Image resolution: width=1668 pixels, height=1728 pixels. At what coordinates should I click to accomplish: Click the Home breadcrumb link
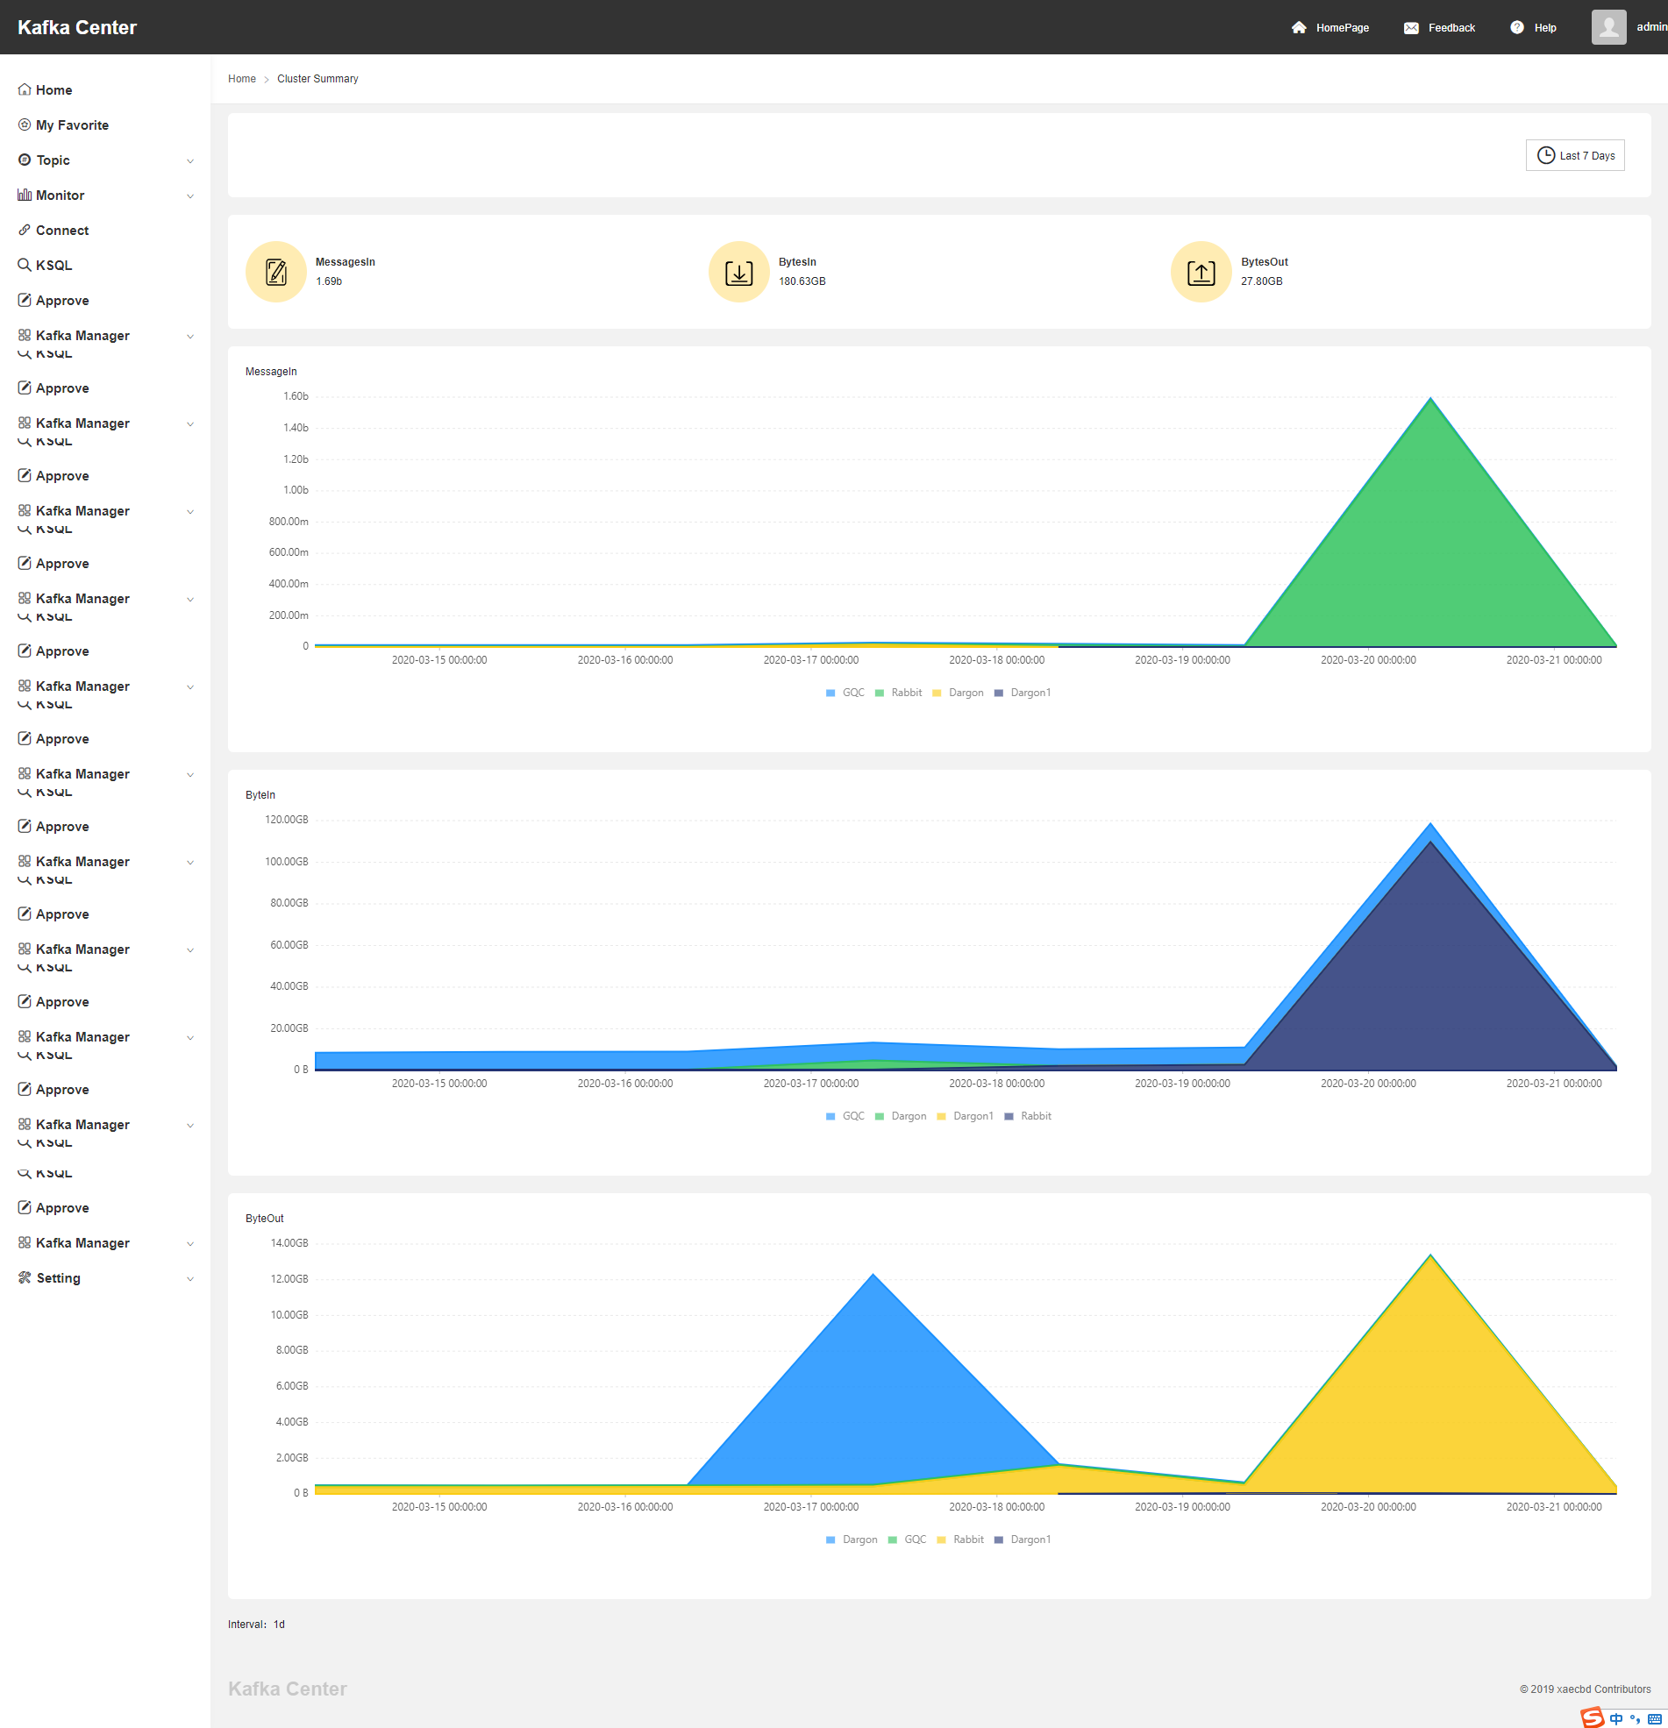tap(242, 78)
